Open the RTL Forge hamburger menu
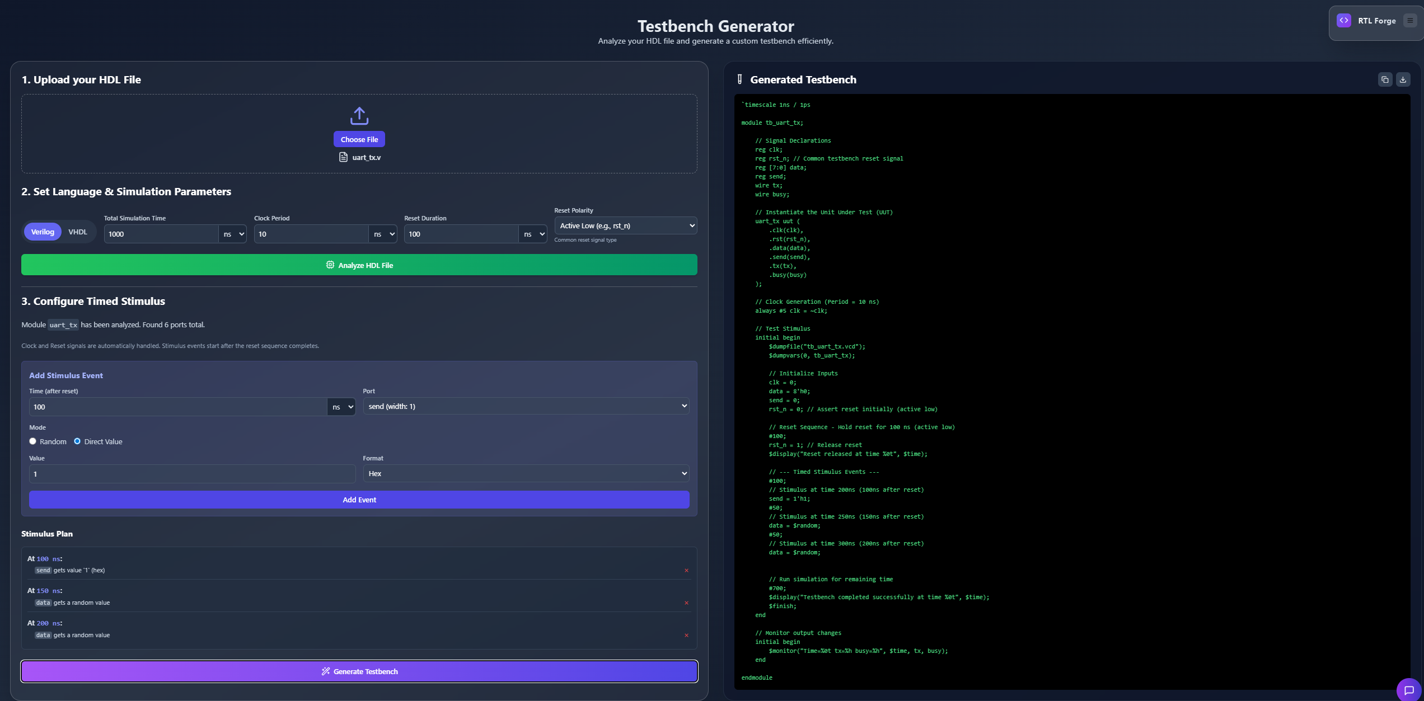Viewport: 1424px width, 701px height. pyautogui.click(x=1410, y=20)
